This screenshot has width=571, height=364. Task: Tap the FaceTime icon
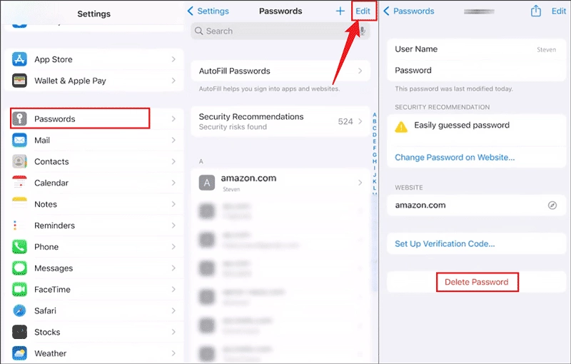(20, 290)
